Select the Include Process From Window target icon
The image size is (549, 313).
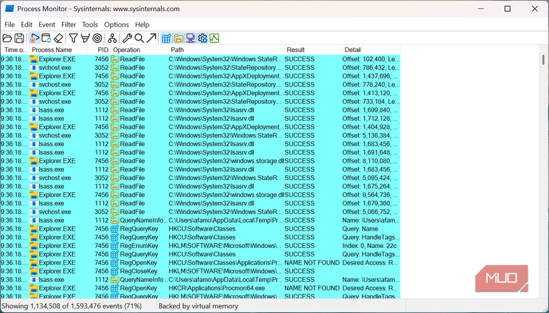(x=97, y=38)
